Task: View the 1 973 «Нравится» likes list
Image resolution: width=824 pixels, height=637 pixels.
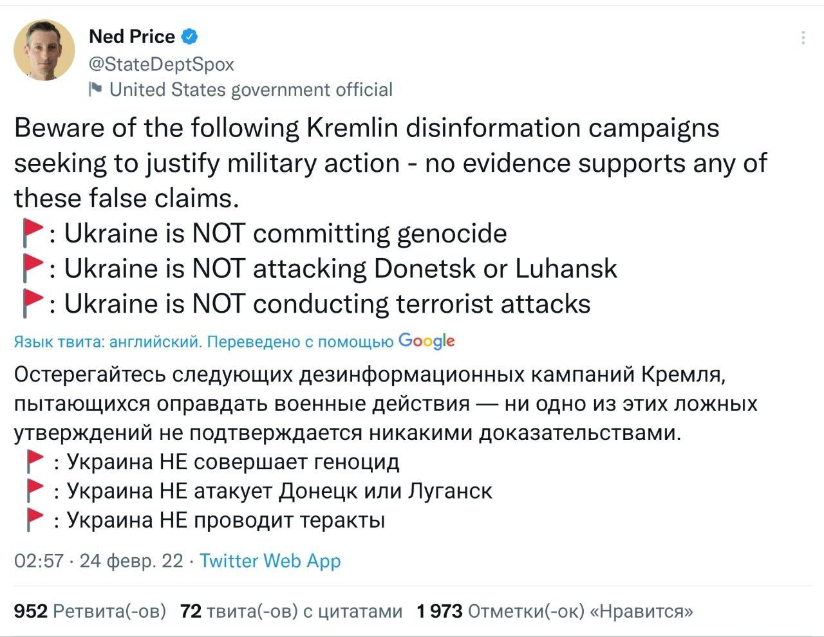Action: tap(555, 611)
